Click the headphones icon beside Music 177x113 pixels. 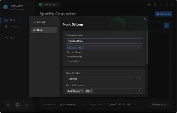[x=6, y=20]
